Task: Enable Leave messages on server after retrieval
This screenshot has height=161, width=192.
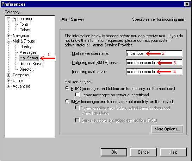Action: pos(77,95)
